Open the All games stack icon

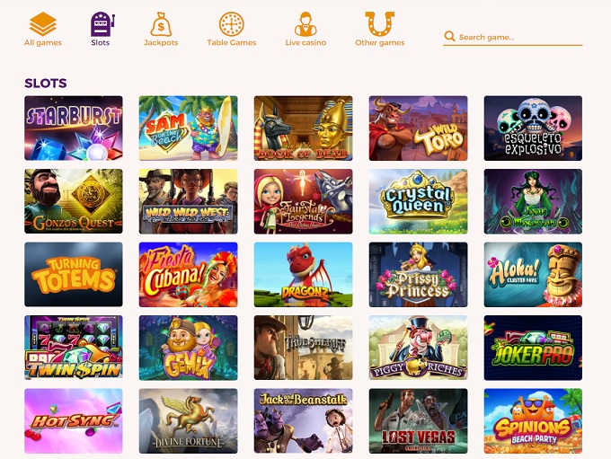(43, 24)
